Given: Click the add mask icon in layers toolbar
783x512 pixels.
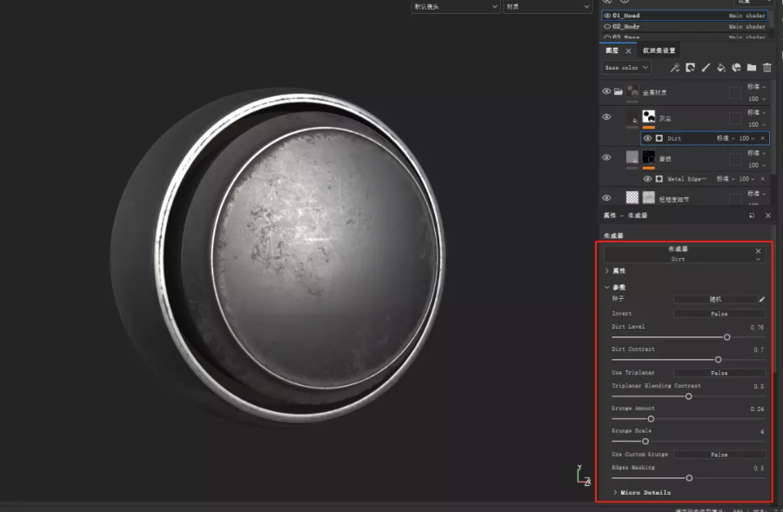Looking at the screenshot, I should point(690,68).
